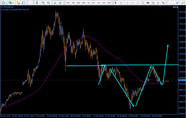Image resolution: width=186 pixels, height=118 pixels.
Task: Select the H1 timeframe
Action: [x=89, y=3]
